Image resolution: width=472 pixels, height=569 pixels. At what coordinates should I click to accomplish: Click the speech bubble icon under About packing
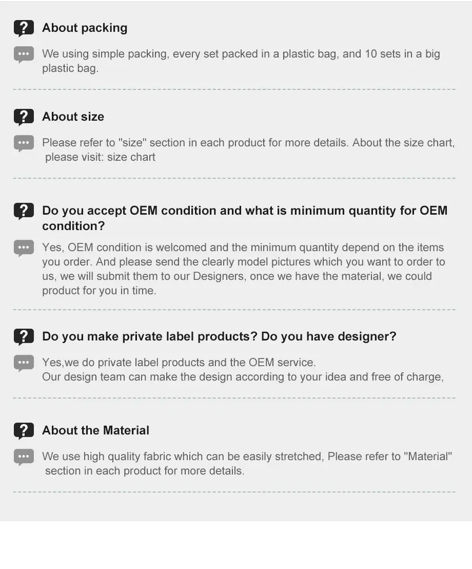coord(24,54)
